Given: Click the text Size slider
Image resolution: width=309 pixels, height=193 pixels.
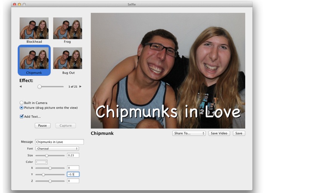Looking at the screenshot, I should coord(50,156).
